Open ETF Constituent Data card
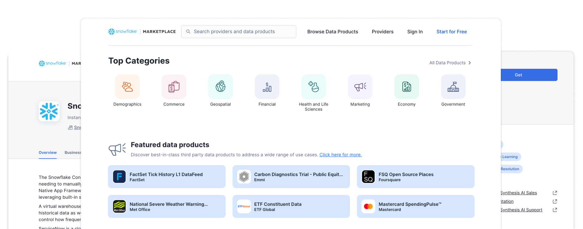The image size is (583, 229). [x=291, y=206]
